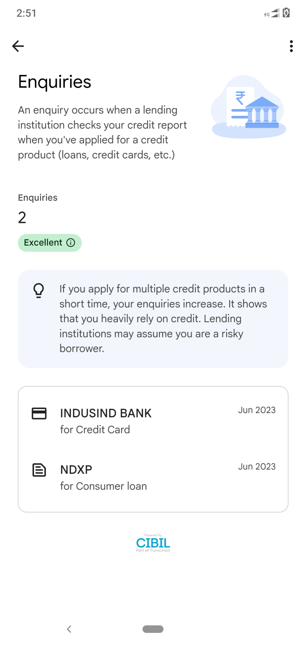Tap the battery charging status icon

286,13
